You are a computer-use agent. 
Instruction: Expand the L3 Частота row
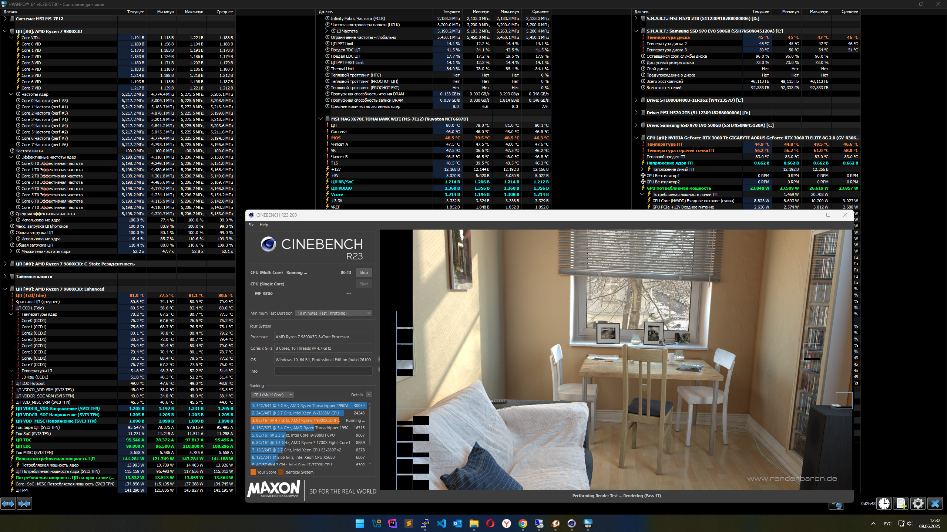point(326,31)
